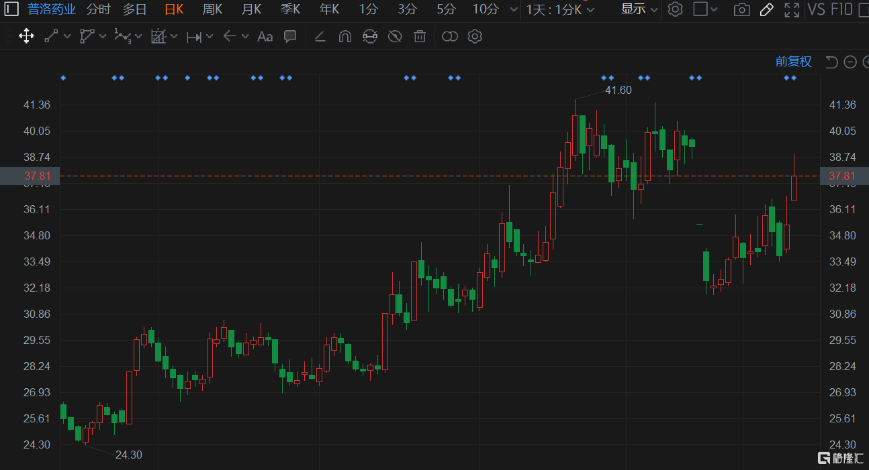Switch to 3分 period tab

coord(407,9)
